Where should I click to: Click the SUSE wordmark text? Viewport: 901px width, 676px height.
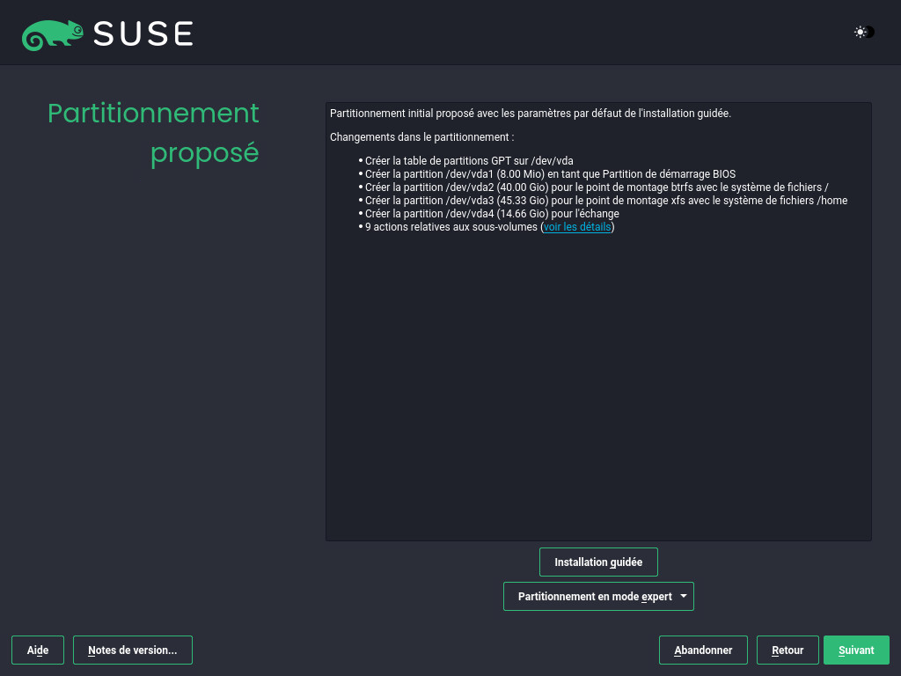tap(143, 34)
